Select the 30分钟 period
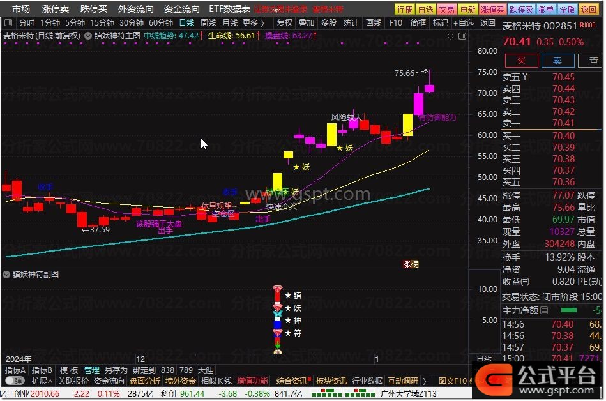The height and width of the screenshot is (401, 606). coord(132,23)
